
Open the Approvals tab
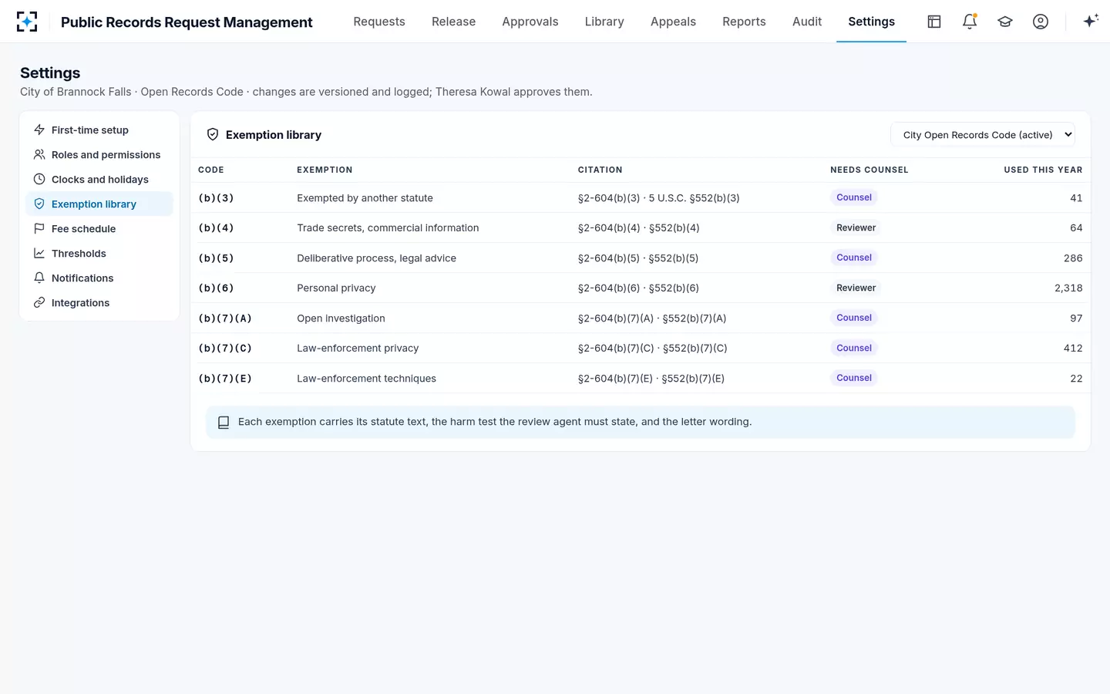pyautogui.click(x=530, y=22)
